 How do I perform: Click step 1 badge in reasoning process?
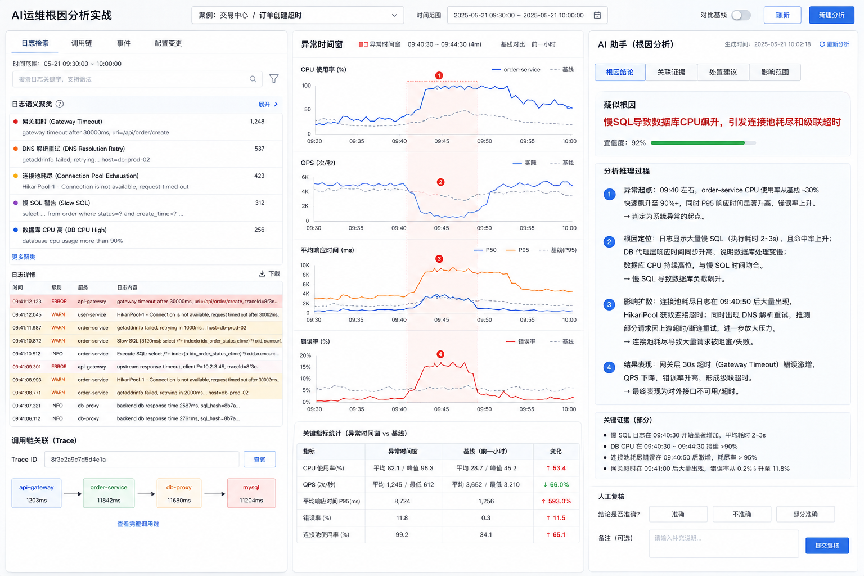(x=609, y=195)
